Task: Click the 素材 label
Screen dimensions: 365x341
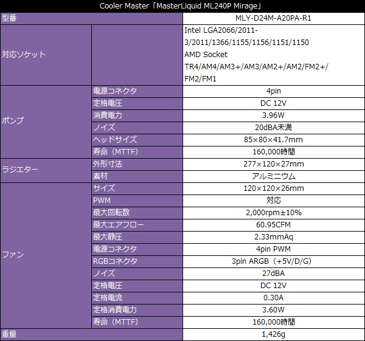Action: 100,176
